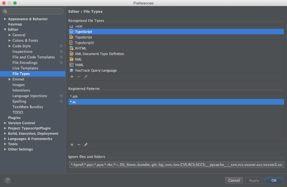This screenshot has height=187, width=287.
Task: Expand Languages & Frameworks section
Action: [x=5, y=139]
